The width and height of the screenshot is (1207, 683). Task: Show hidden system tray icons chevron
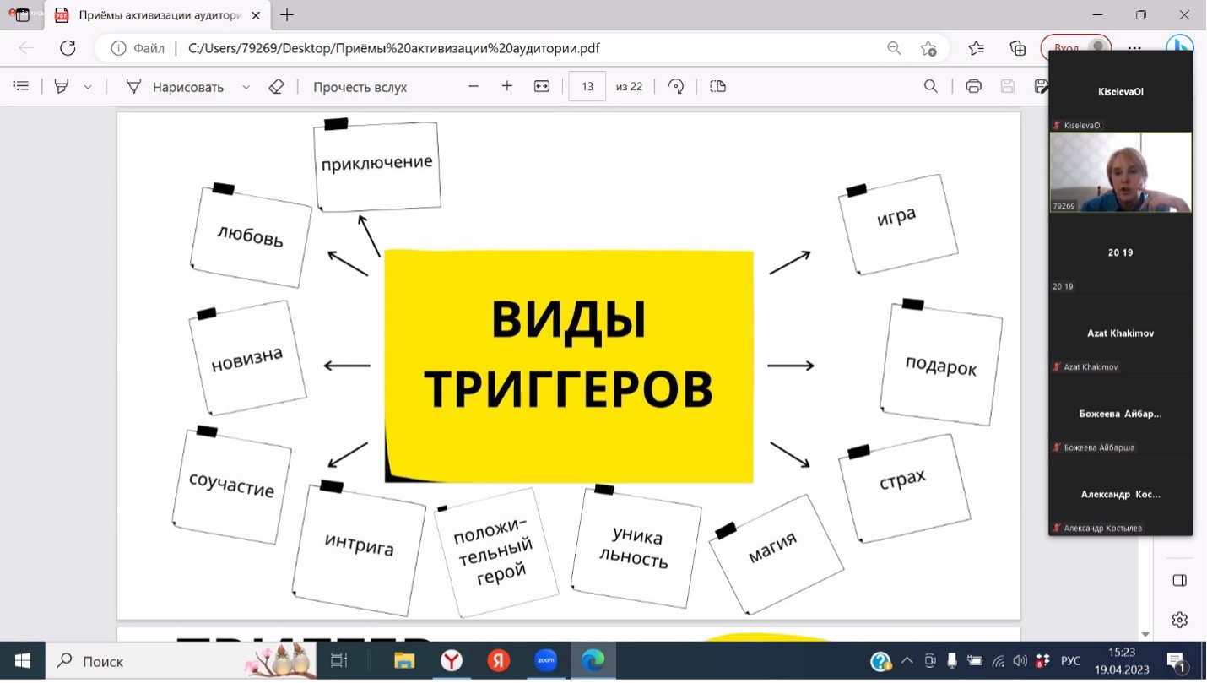pyautogui.click(x=907, y=661)
